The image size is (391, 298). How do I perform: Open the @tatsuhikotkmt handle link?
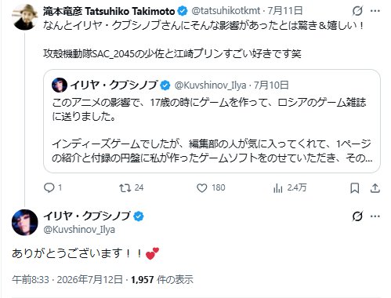coord(226,11)
